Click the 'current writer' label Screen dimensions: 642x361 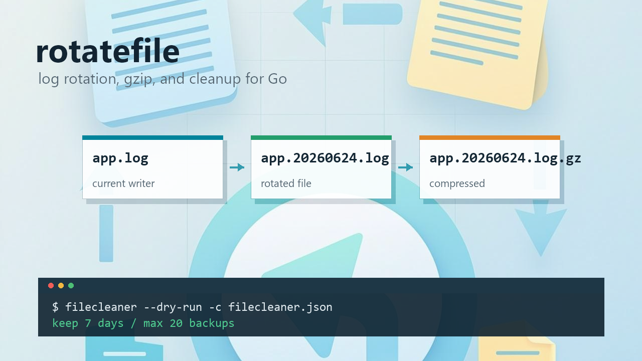coord(123,184)
